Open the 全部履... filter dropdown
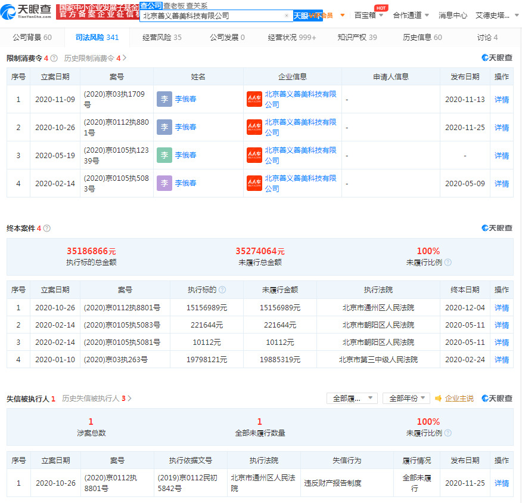The width and height of the screenshot is (522, 503). pyautogui.click(x=352, y=399)
